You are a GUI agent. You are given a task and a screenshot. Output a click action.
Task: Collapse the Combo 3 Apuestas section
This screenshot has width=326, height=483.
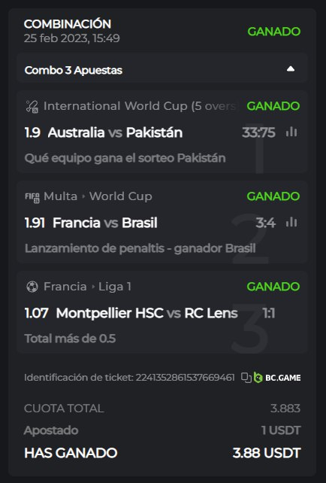pos(291,69)
